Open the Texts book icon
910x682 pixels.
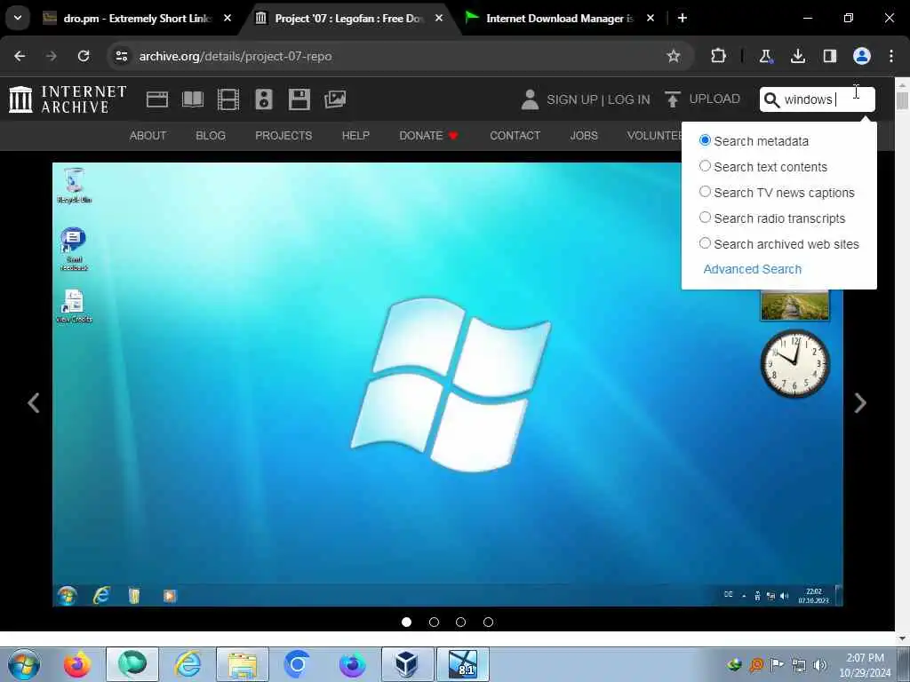click(193, 99)
